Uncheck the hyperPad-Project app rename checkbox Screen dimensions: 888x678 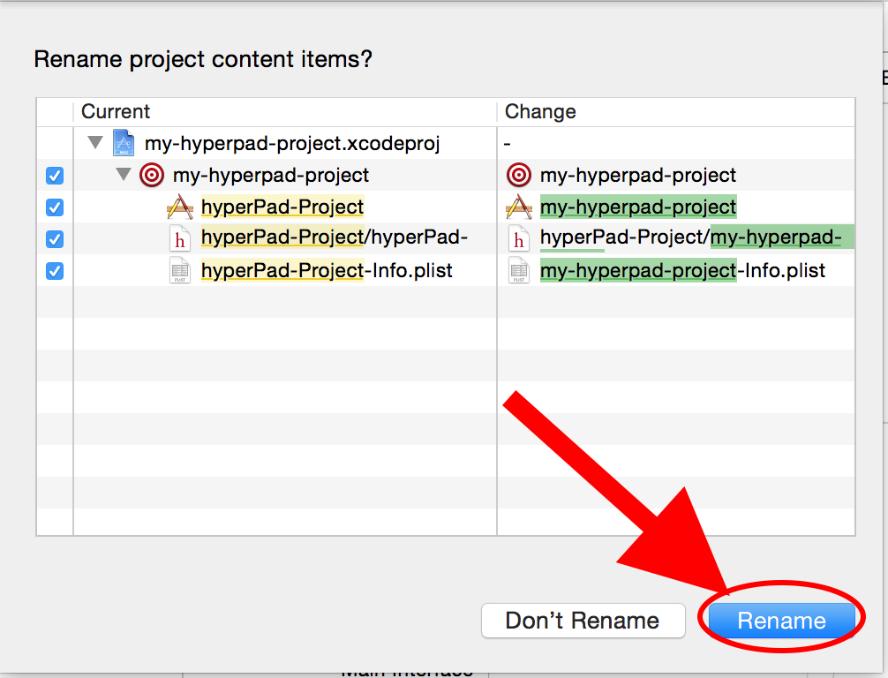pos(55,207)
